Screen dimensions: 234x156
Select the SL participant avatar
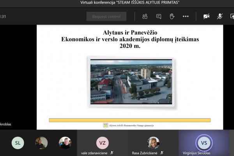pos(18,143)
